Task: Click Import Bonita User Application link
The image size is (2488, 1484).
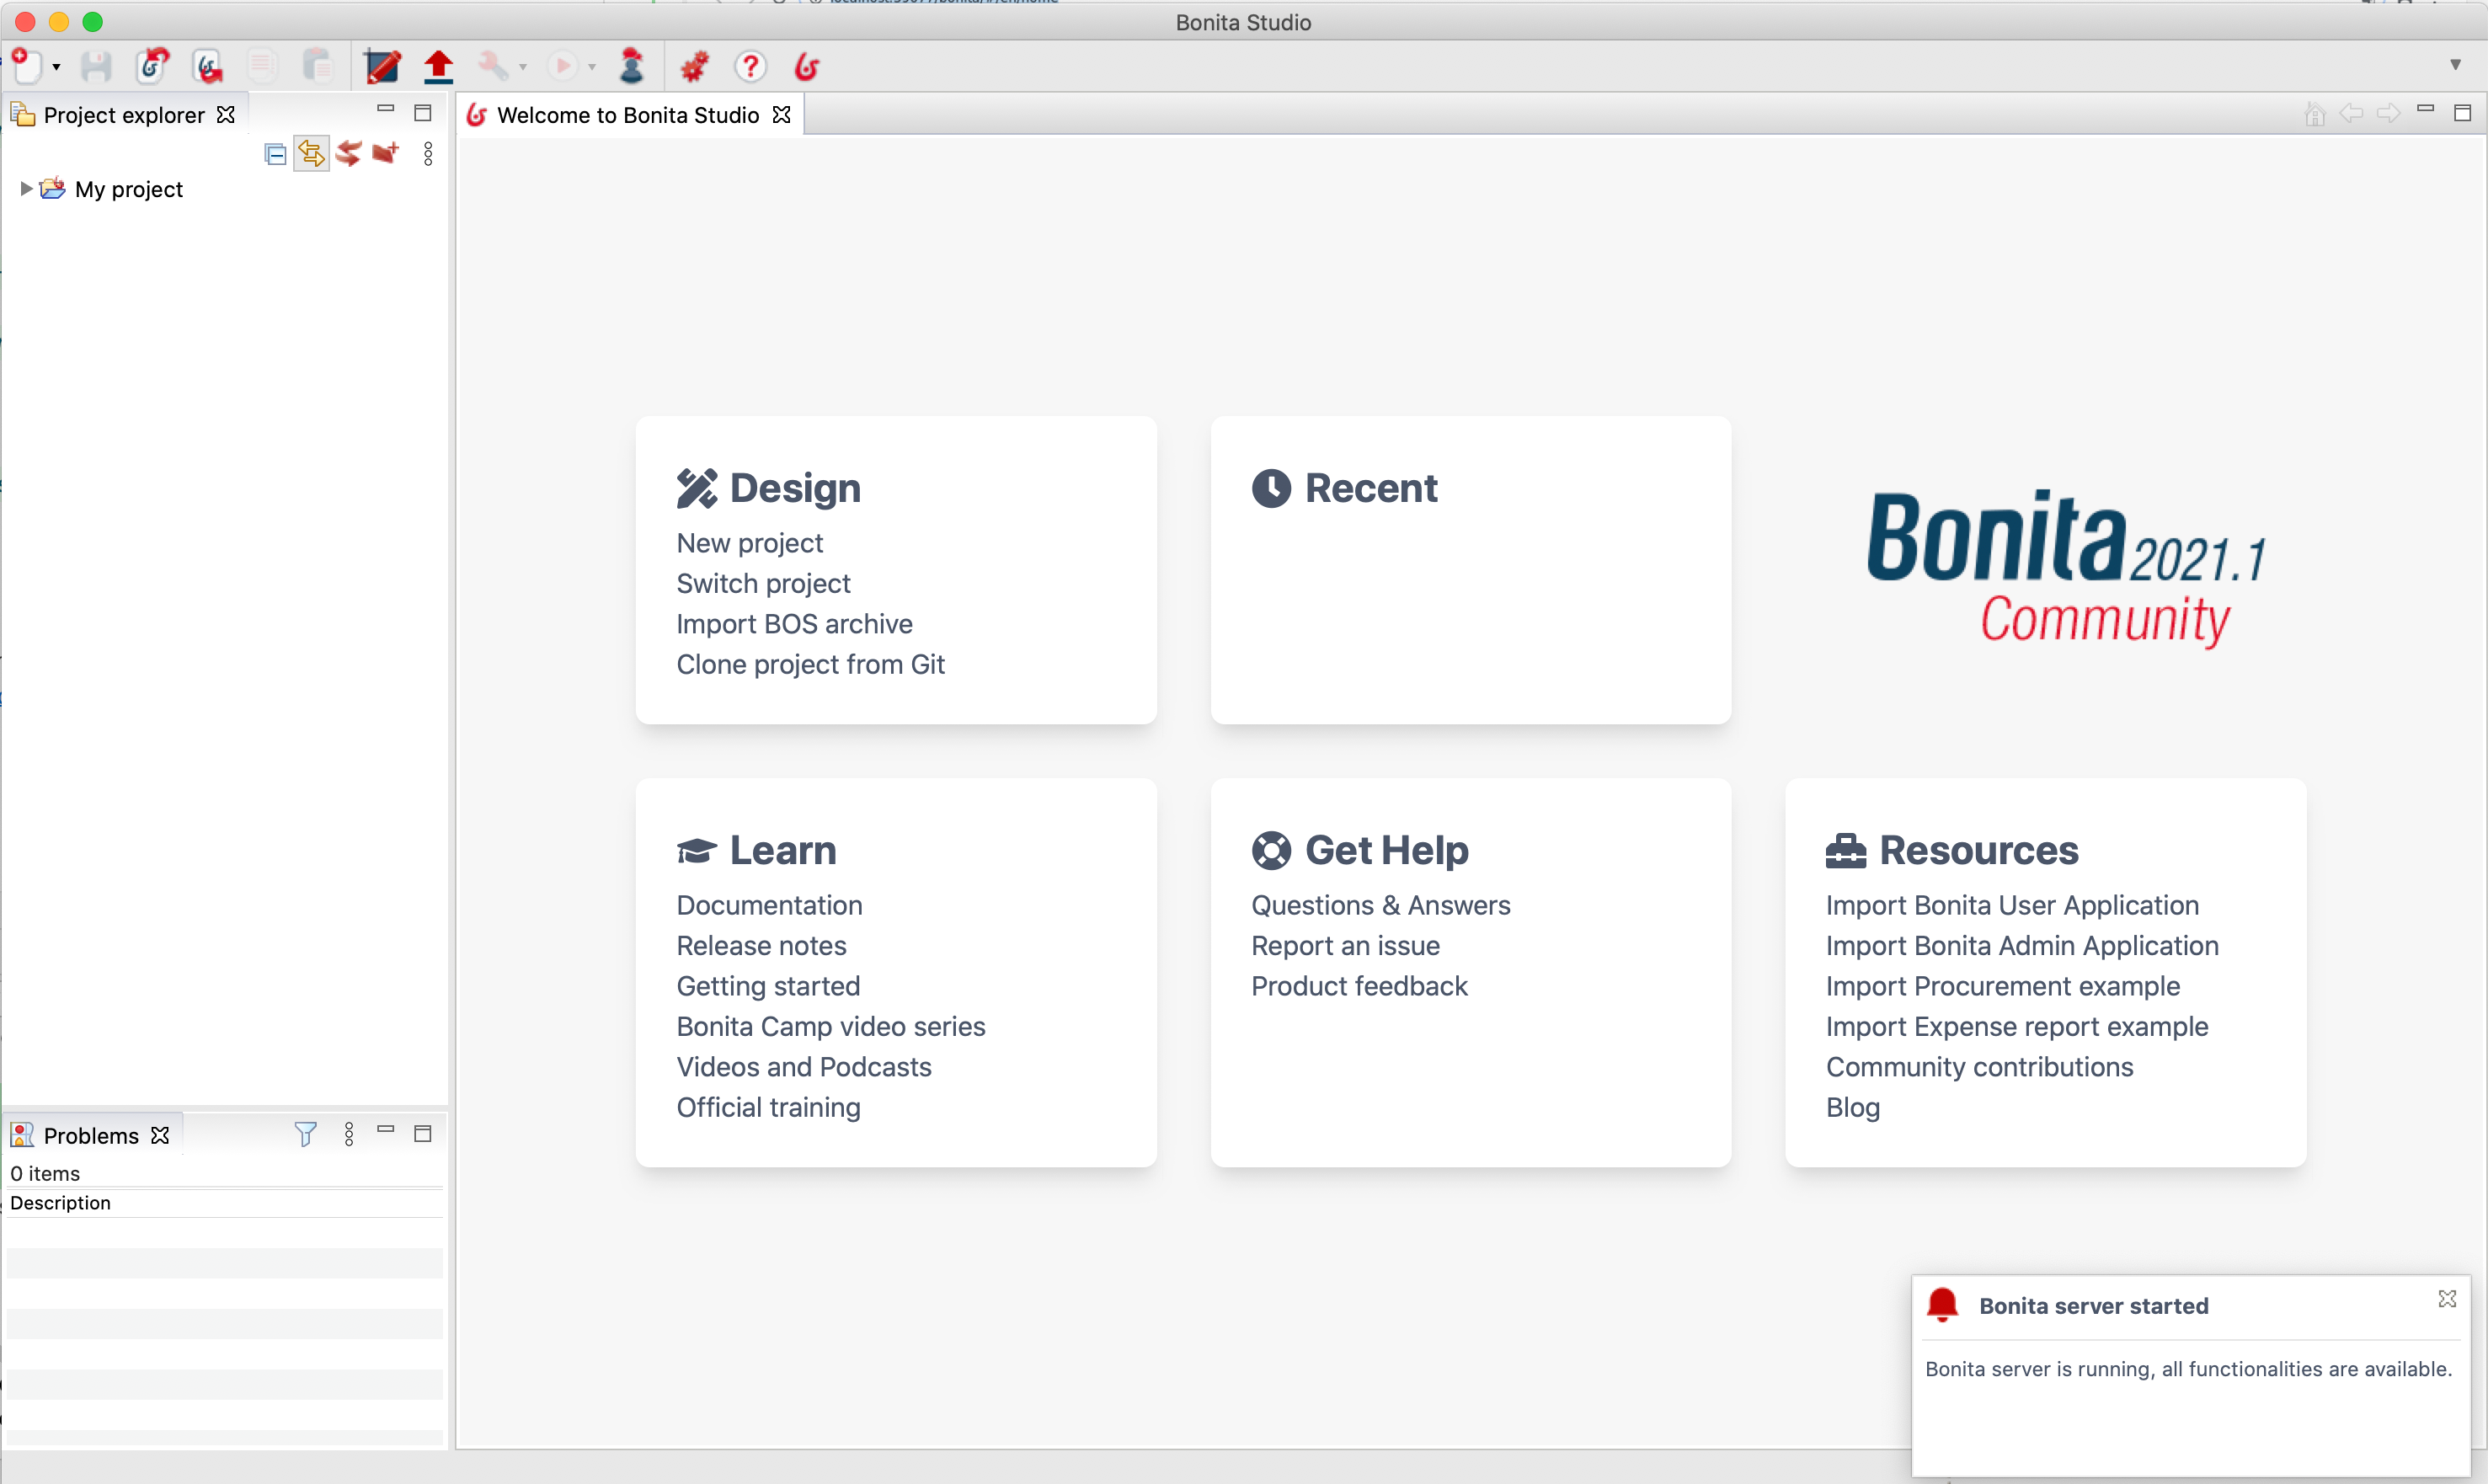Action: pyautogui.click(x=2012, y=905)
